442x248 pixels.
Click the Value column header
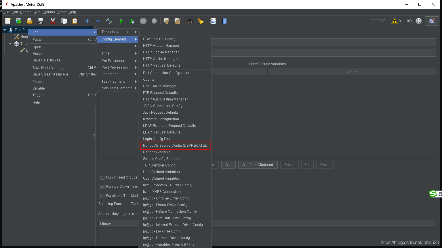(352, 72)
